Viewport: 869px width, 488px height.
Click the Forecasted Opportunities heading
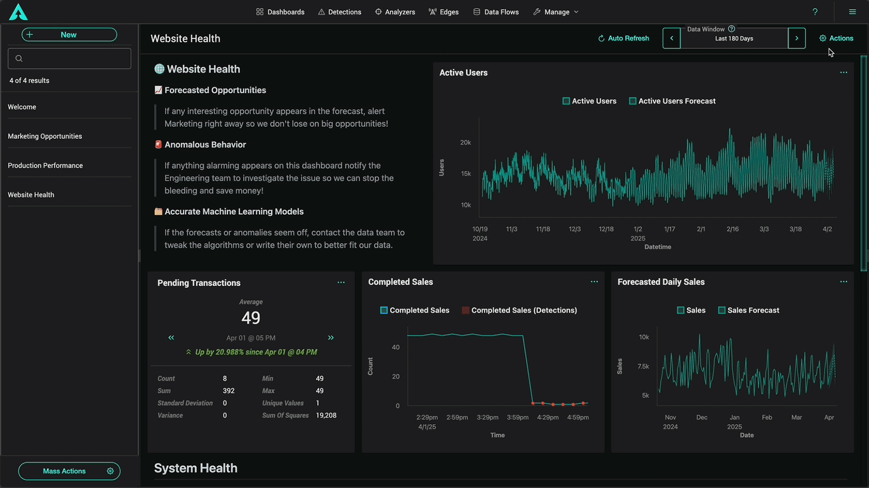click(215, 90)
